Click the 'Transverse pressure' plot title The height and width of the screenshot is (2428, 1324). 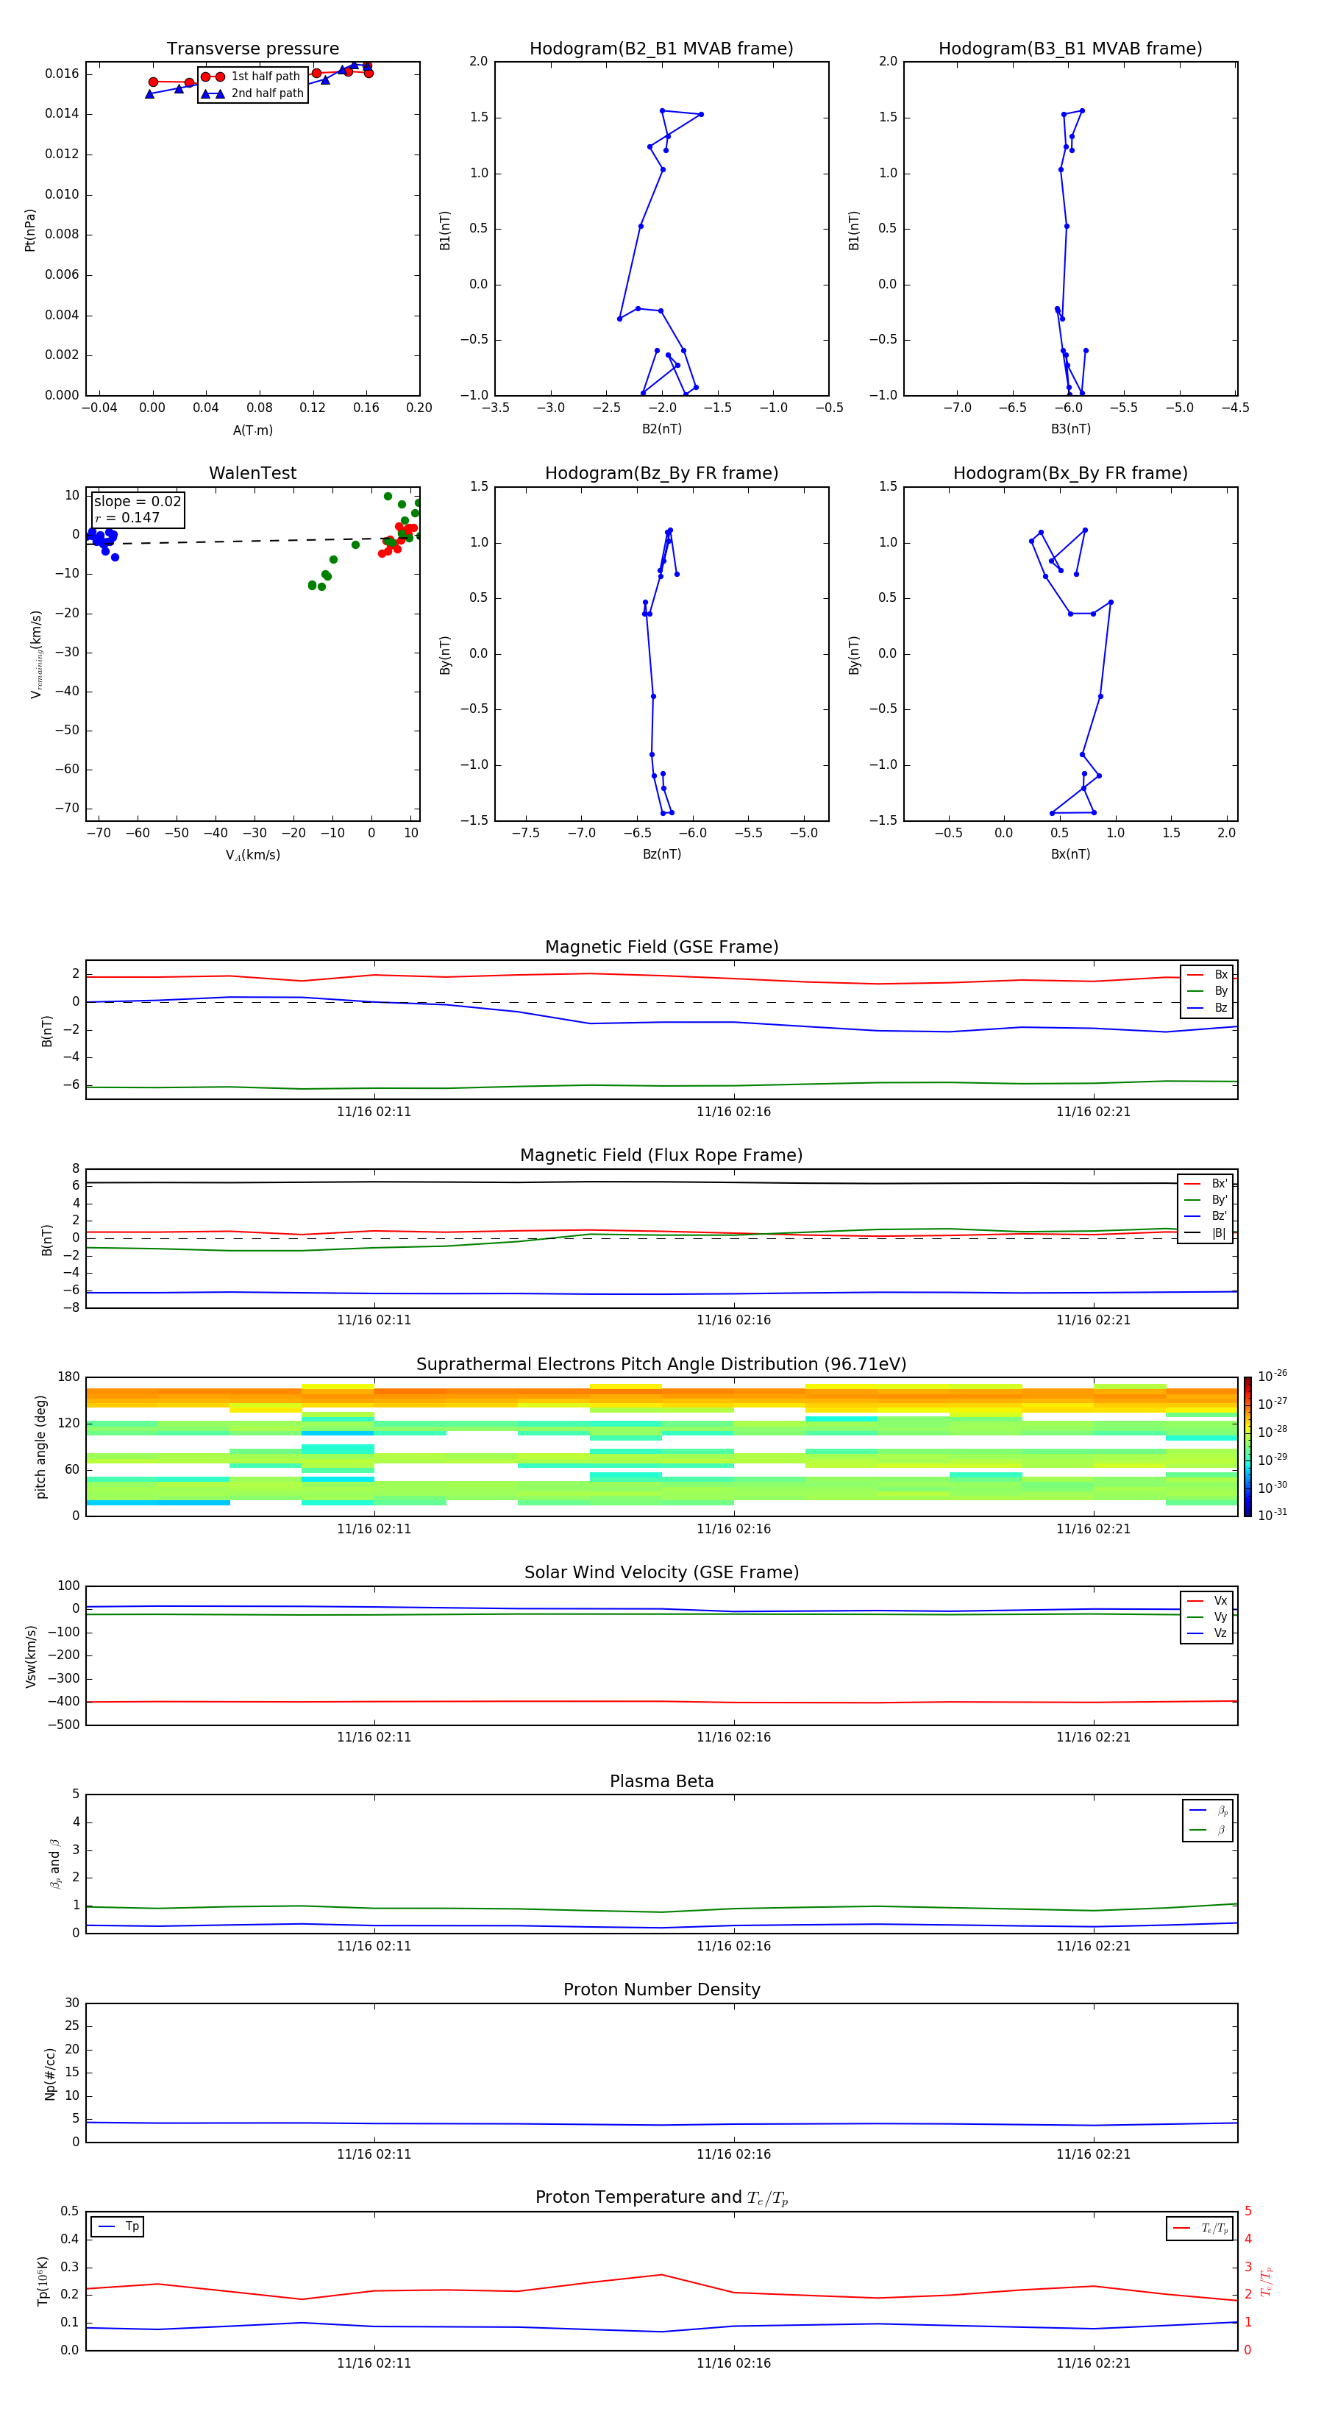click(x=252, y=49)
